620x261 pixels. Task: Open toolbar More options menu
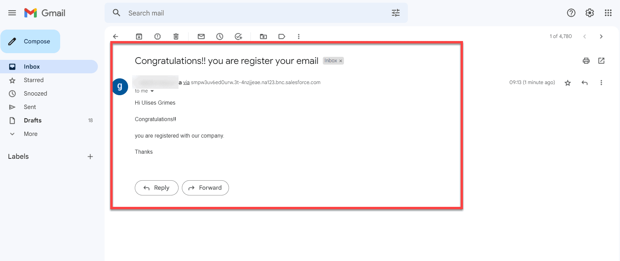(299, 36)
